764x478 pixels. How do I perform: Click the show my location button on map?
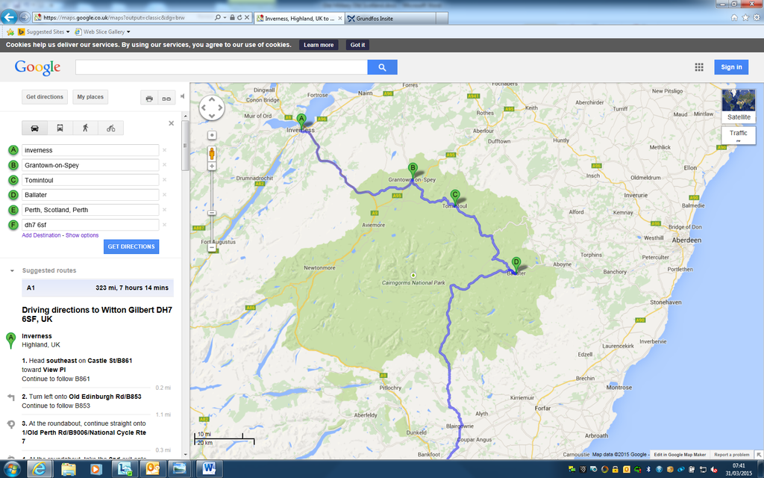pos(212,135)
